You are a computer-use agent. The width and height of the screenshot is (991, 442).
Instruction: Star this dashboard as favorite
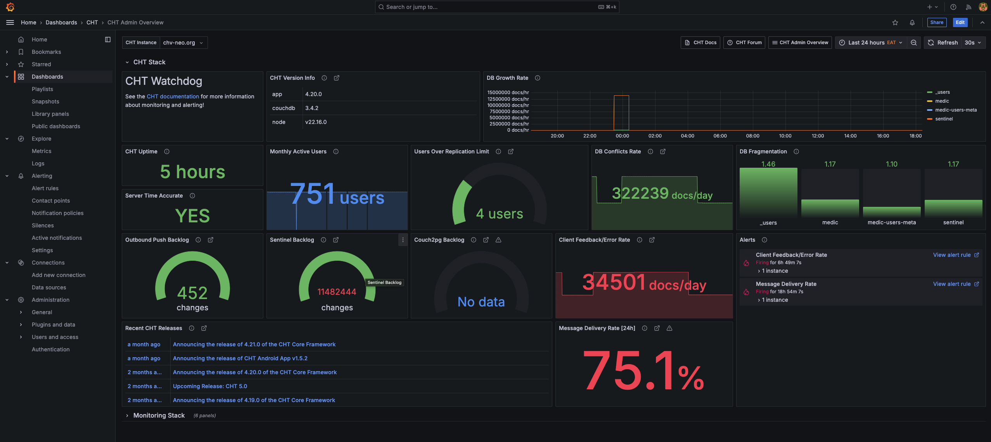pyautogui.click(x=895, y=22)
